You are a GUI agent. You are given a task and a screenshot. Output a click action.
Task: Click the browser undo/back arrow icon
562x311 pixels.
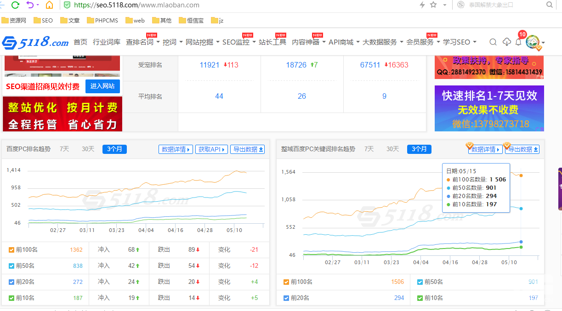(30, 5)
